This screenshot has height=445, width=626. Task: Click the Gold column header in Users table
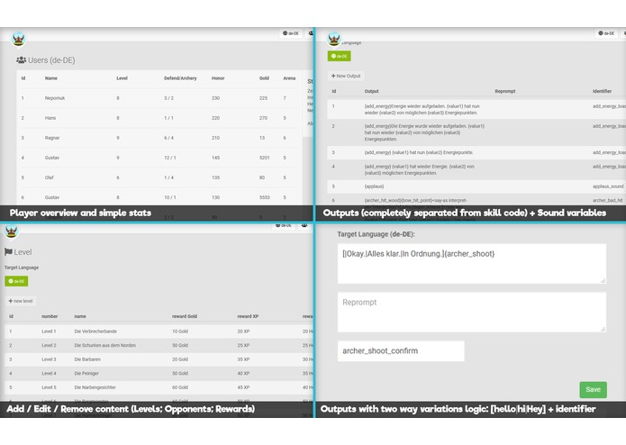click(x=264, y=78)
